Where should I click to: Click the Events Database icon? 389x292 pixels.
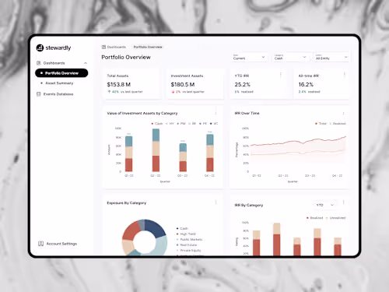click(x=39, y=94)
